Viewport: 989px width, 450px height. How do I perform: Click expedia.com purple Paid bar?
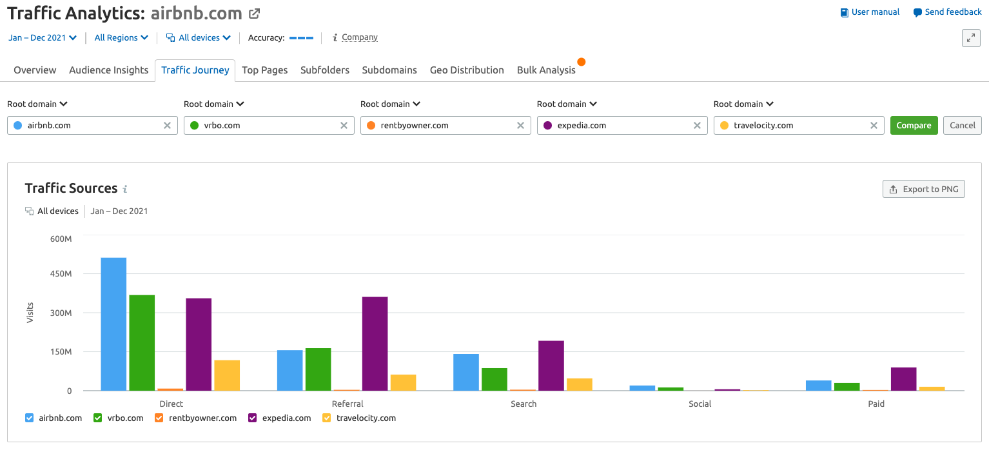pyautogui.click(x=903, y=379)
